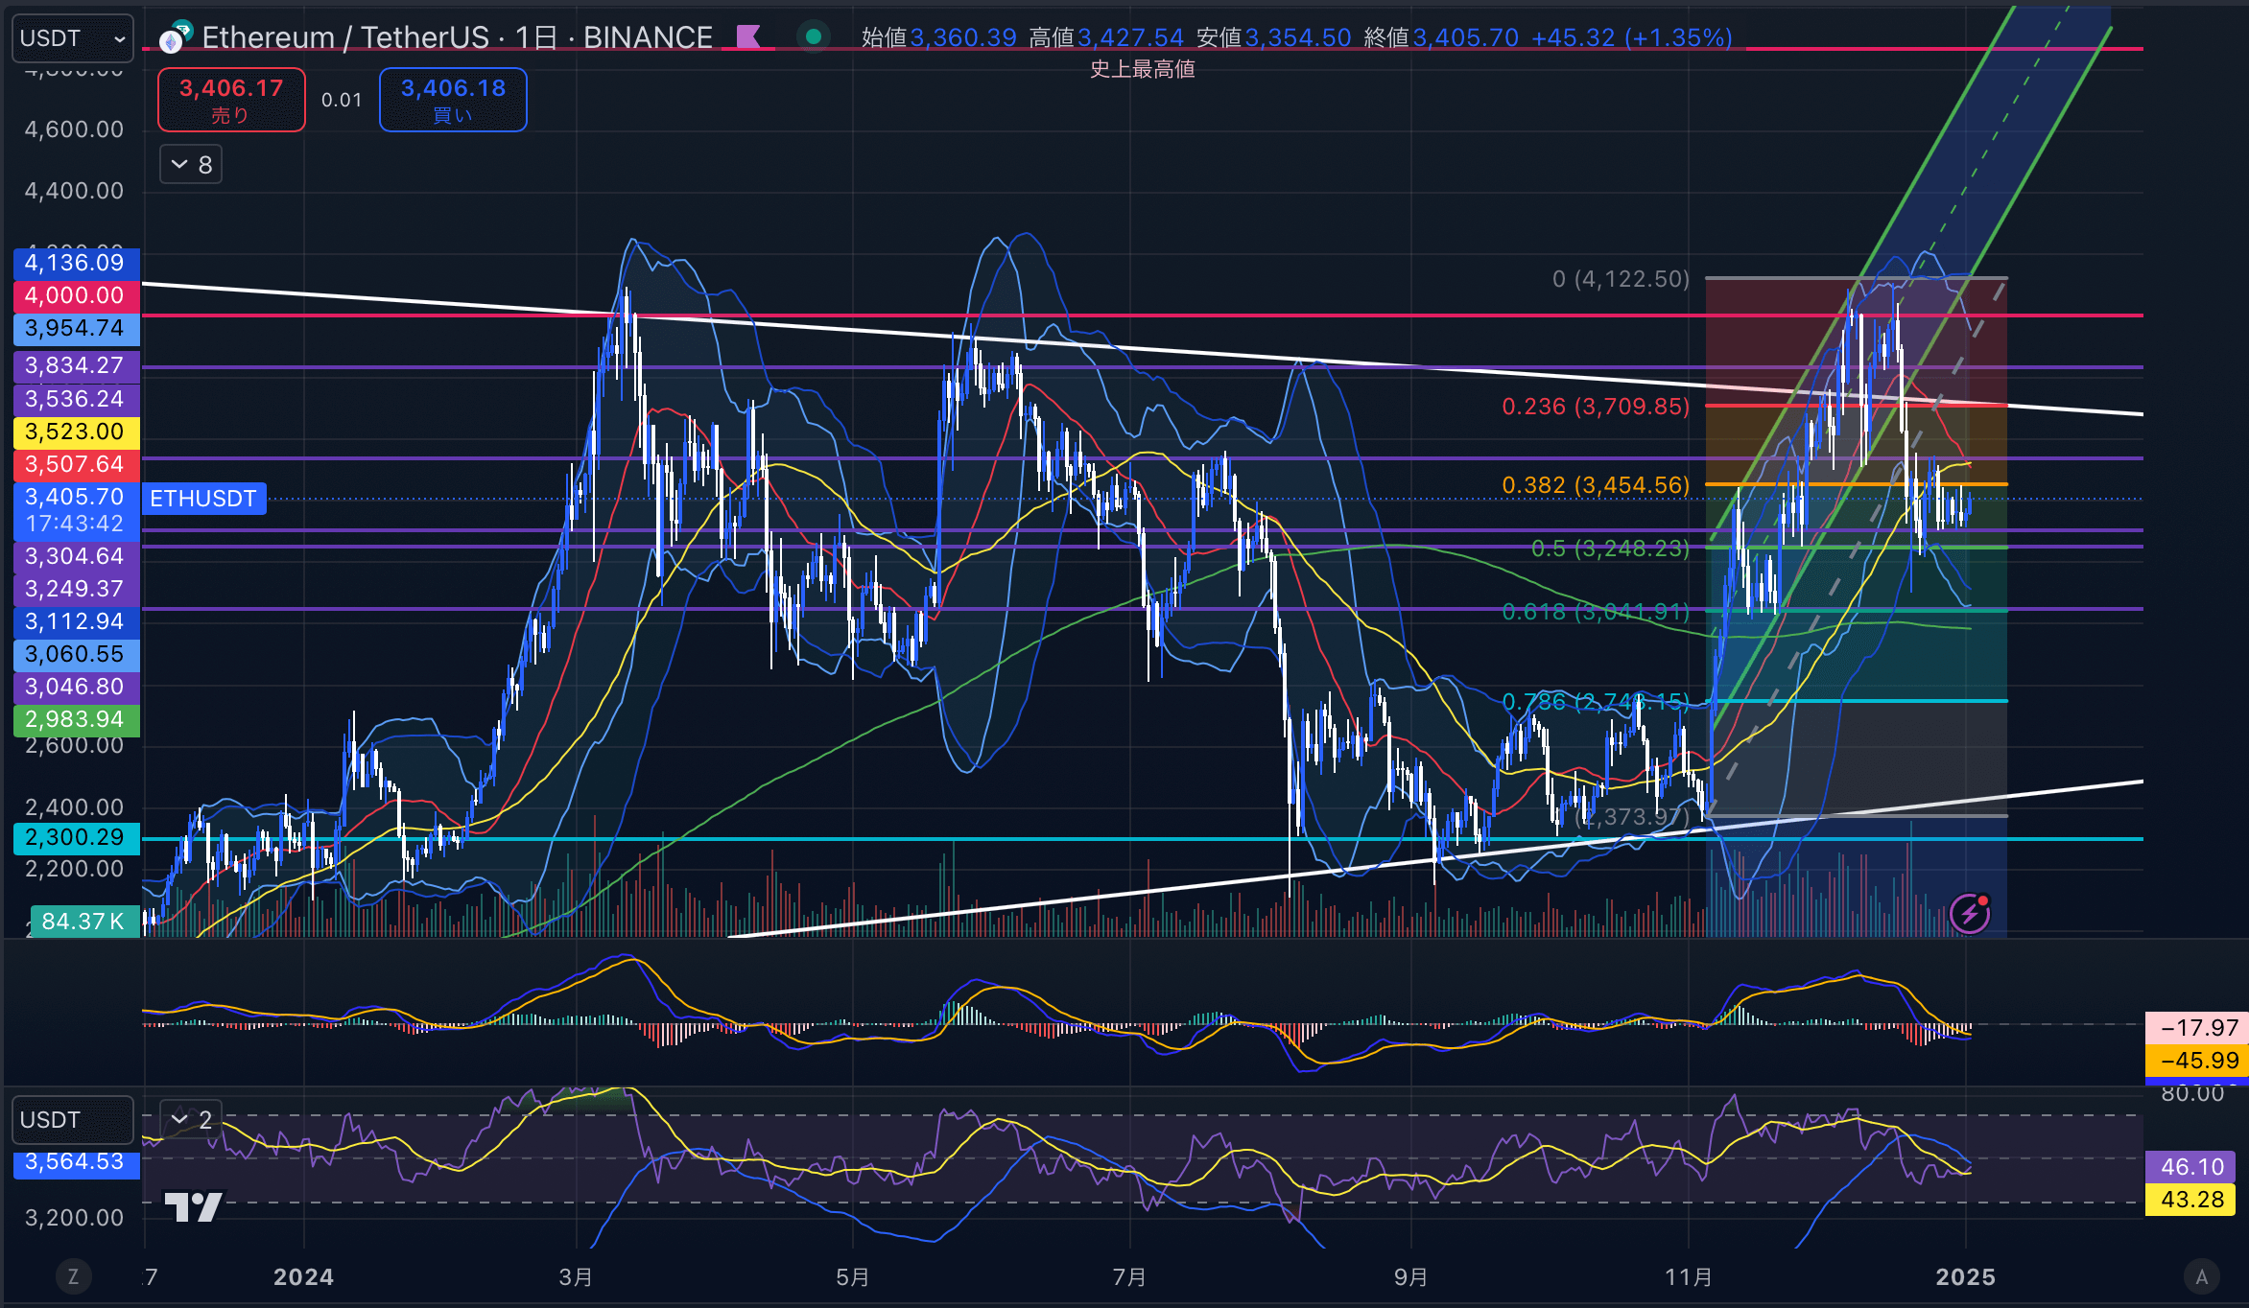2249x1308 pixels.
Task: Click the Ethereum symbol logo icon
Action: pos(176,38)
